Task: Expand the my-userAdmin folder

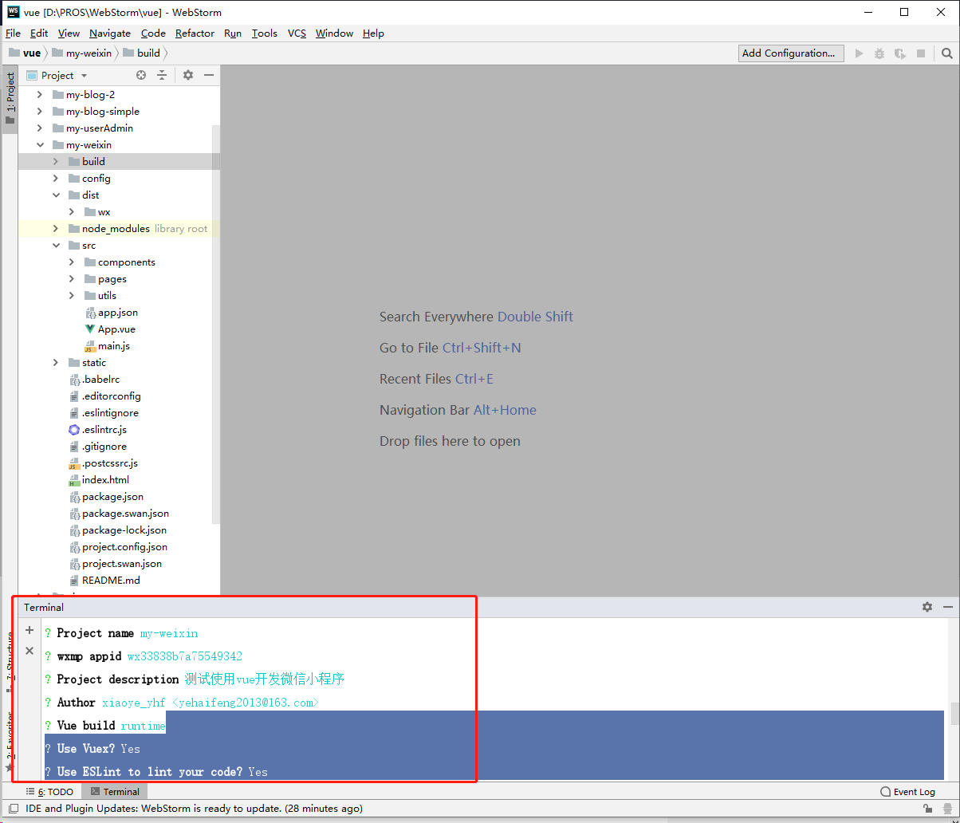Action: (x=40, y=128)
